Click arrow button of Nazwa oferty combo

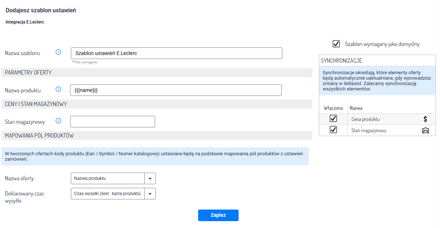click(x=150, y=178)
